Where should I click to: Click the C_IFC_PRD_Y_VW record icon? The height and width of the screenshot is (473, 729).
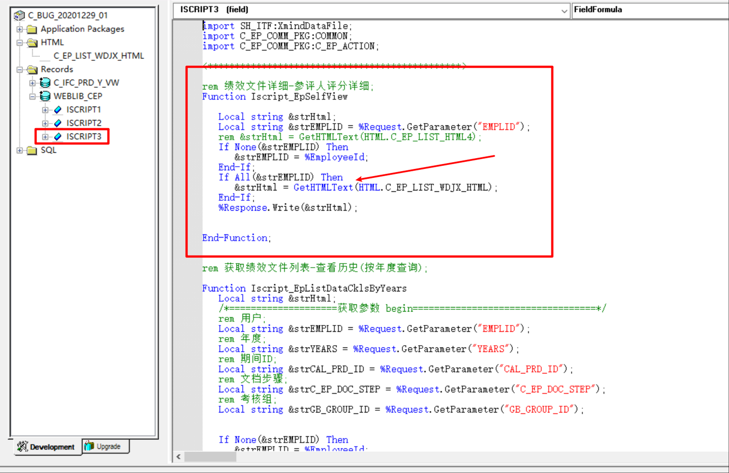coord(45,83)
